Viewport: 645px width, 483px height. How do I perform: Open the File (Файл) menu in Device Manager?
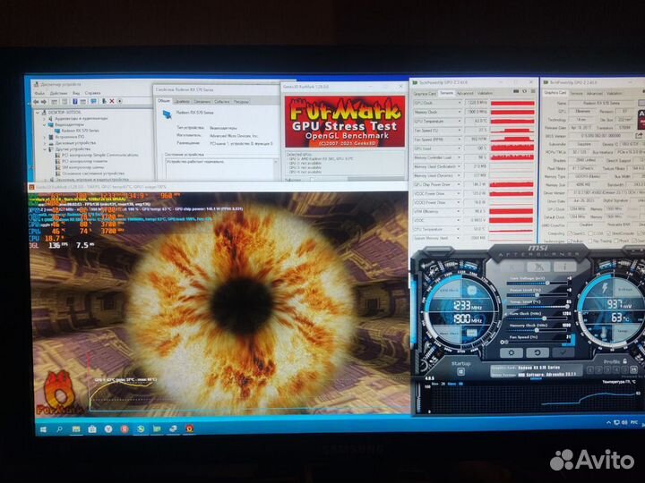pyautogui.click(x=39, y=93)
